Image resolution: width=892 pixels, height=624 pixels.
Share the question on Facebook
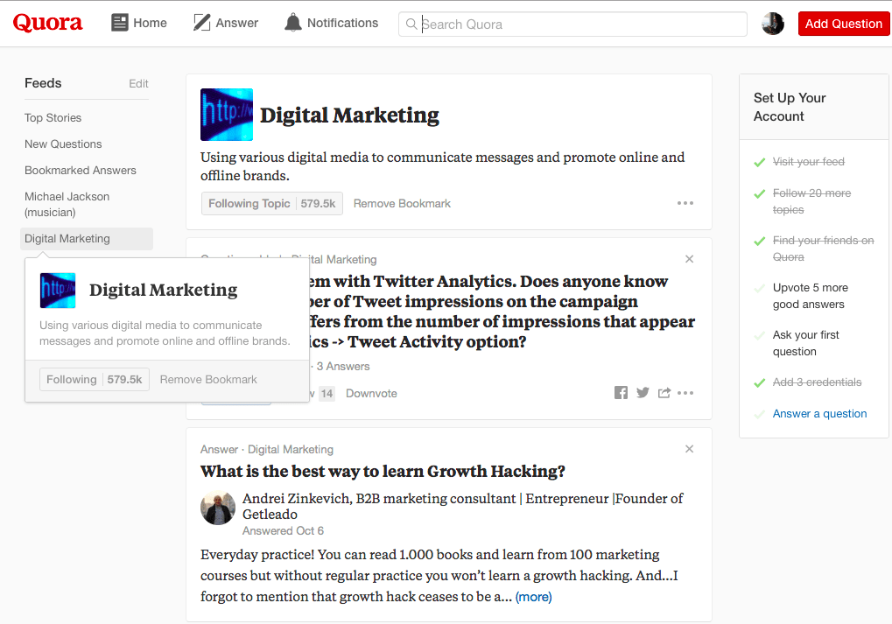click(622, 392)
